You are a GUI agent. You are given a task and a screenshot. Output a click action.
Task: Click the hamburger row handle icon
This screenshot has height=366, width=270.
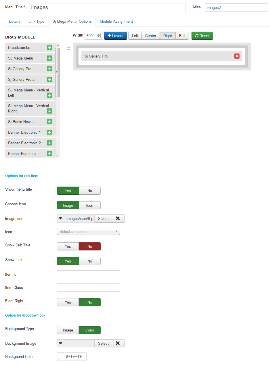69,48
